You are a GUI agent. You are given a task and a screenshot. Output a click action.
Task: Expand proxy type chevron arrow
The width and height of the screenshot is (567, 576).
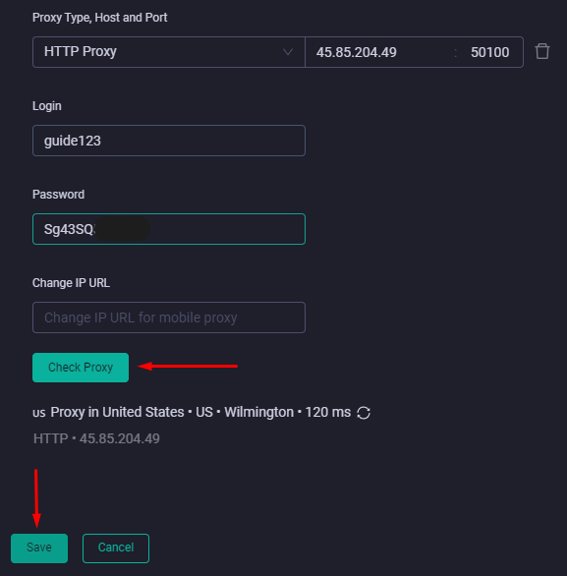click(x=288, y=52)
